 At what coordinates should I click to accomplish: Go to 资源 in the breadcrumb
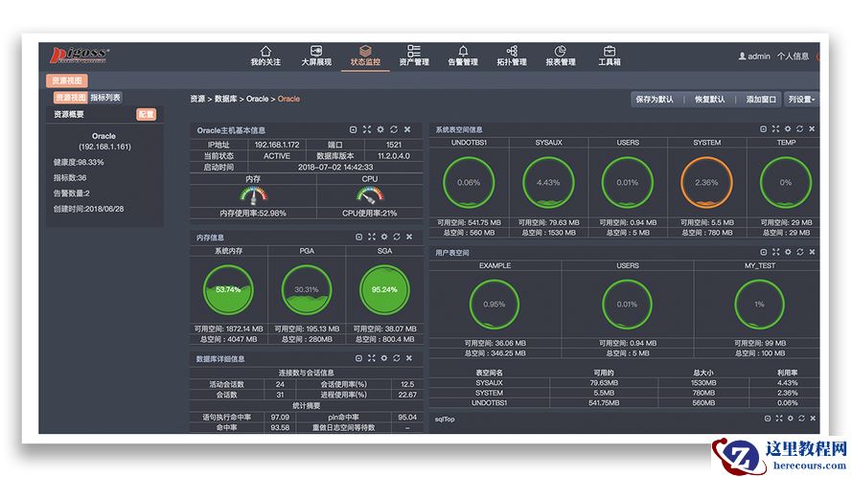coord(197,99)
